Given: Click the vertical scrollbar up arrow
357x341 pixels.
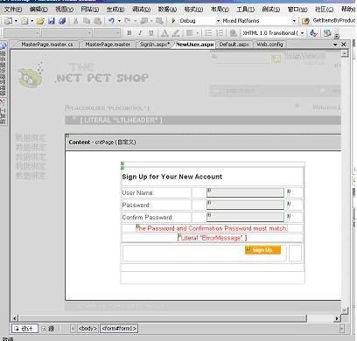Looking at the screenshot, I should coord(345,53).
